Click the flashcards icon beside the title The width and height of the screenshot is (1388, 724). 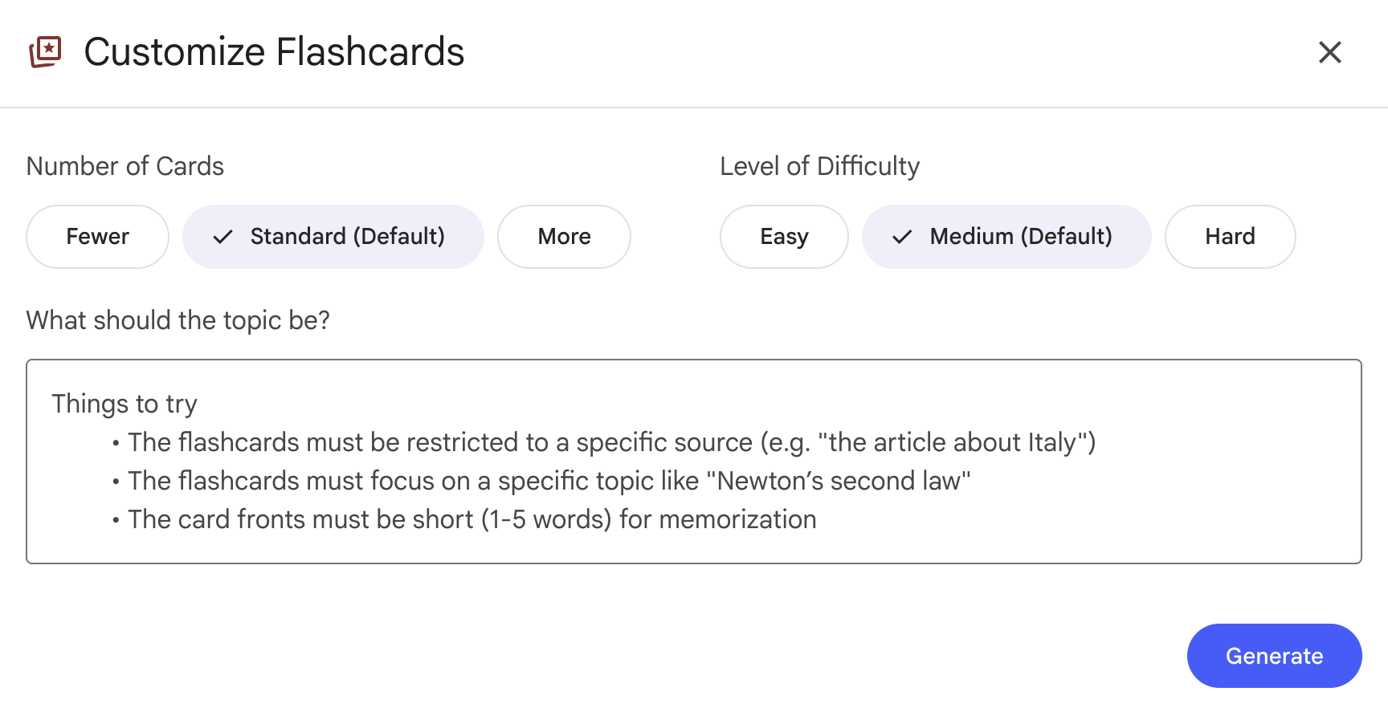pyautogui.click(x=44, y=51)
